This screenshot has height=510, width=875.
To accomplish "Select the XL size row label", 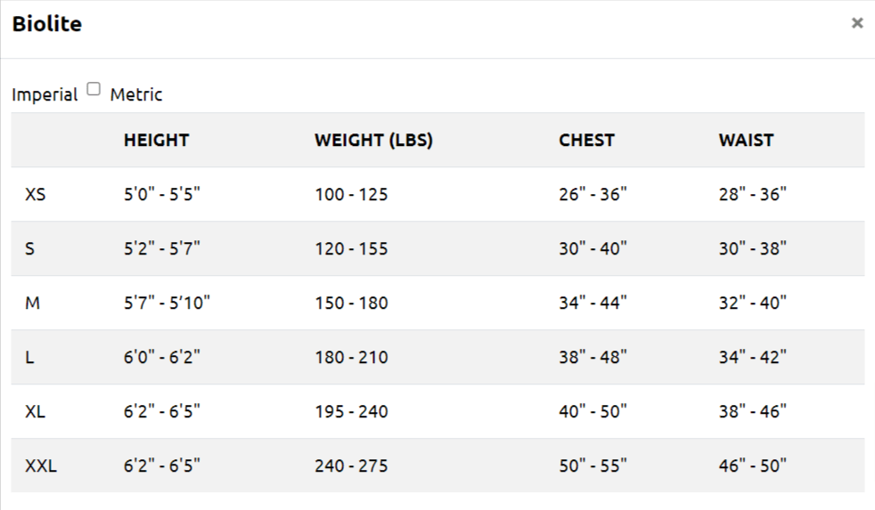I will point(36,411).
